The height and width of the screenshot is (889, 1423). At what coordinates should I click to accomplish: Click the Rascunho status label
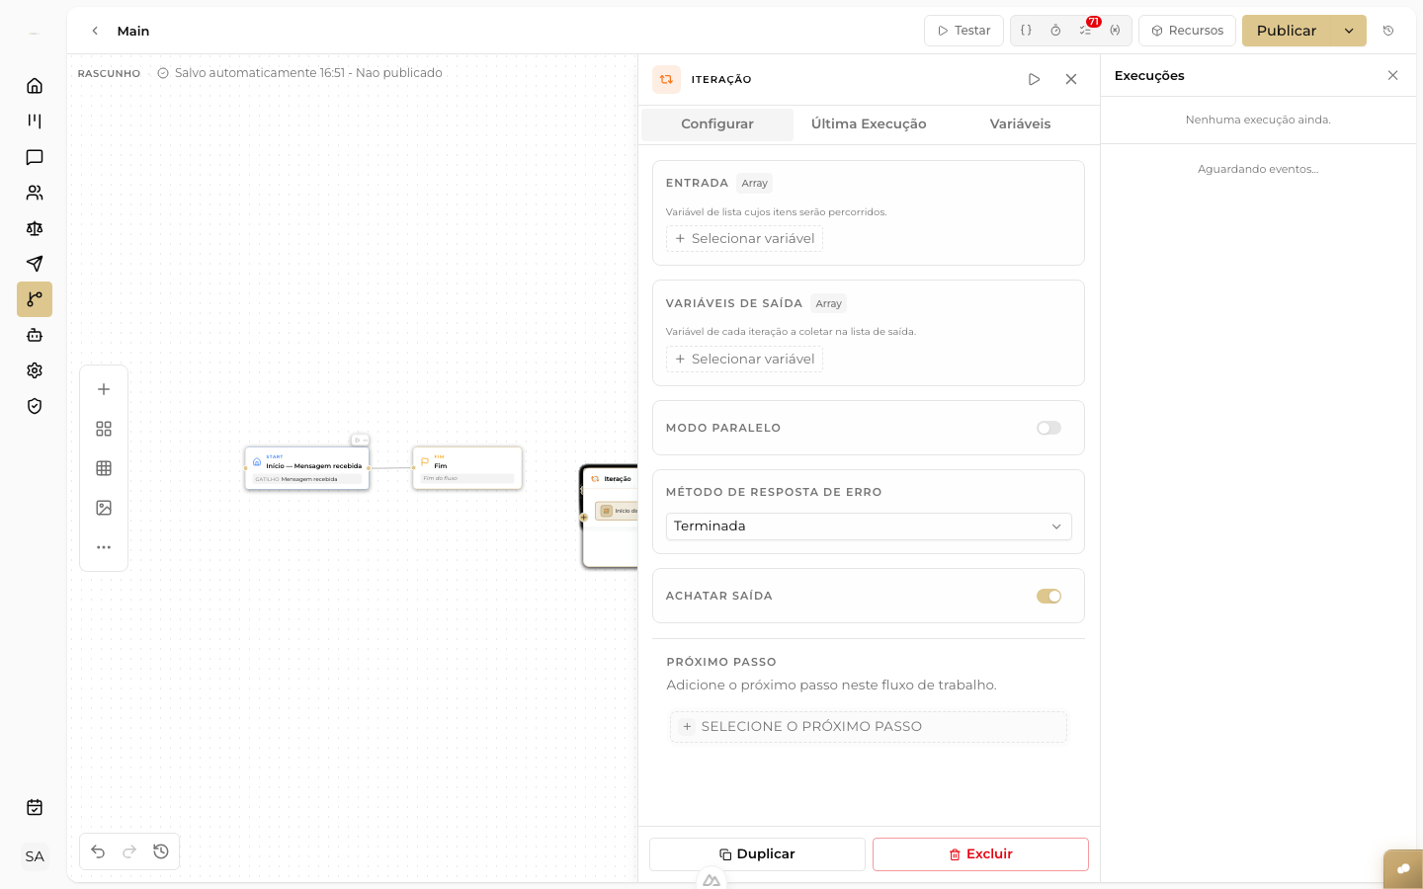(x=109, y=74)
